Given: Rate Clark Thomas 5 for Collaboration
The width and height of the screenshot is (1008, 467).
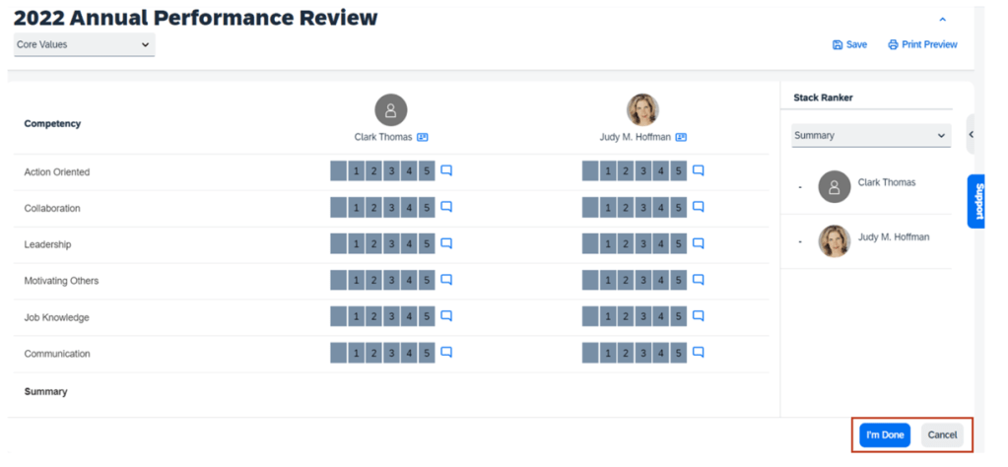Looking at the screenshot, I should pos(427,208).
